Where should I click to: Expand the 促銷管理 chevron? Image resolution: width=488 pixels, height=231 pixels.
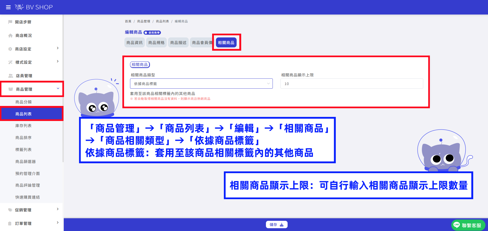point(58,209)
